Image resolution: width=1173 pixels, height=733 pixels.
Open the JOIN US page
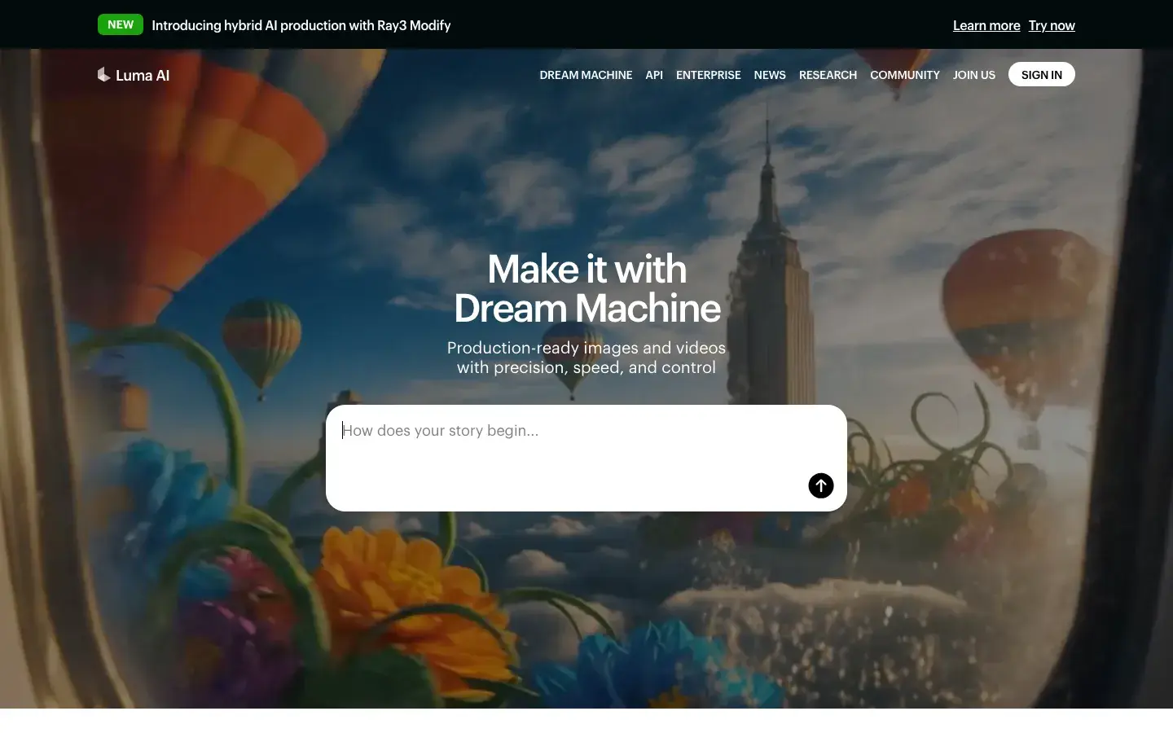point(973,75)
